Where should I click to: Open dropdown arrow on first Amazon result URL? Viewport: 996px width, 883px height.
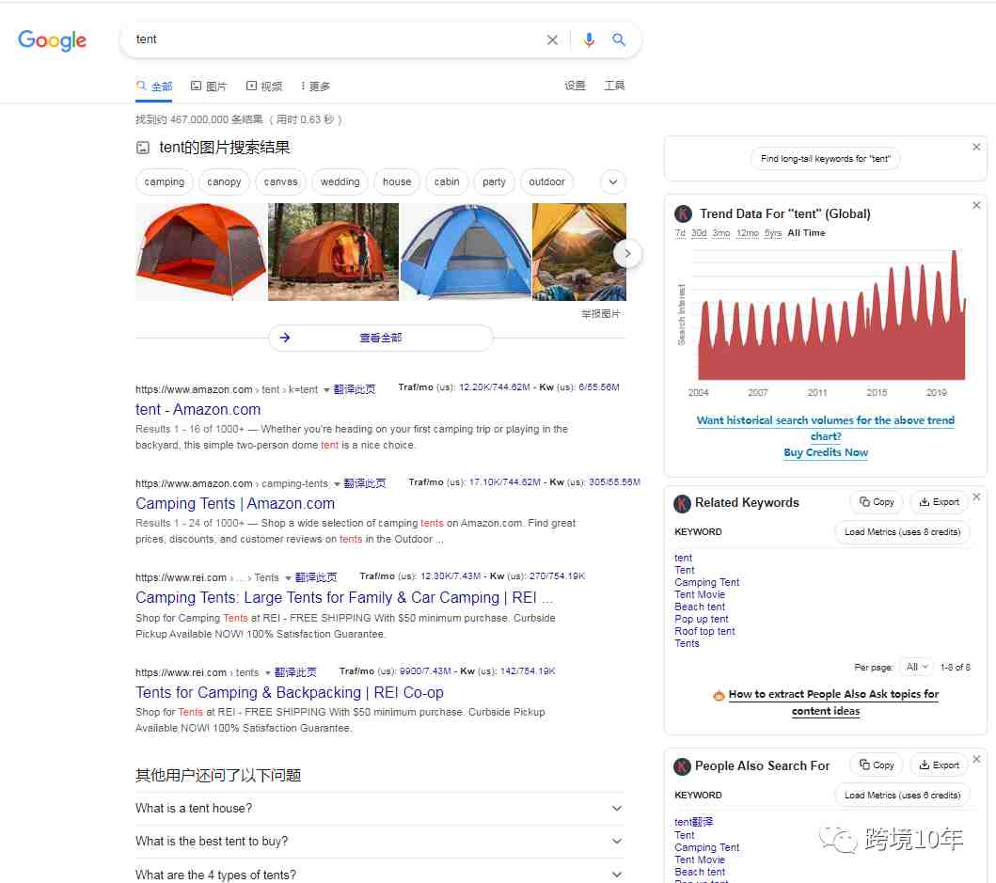(326, 390)
